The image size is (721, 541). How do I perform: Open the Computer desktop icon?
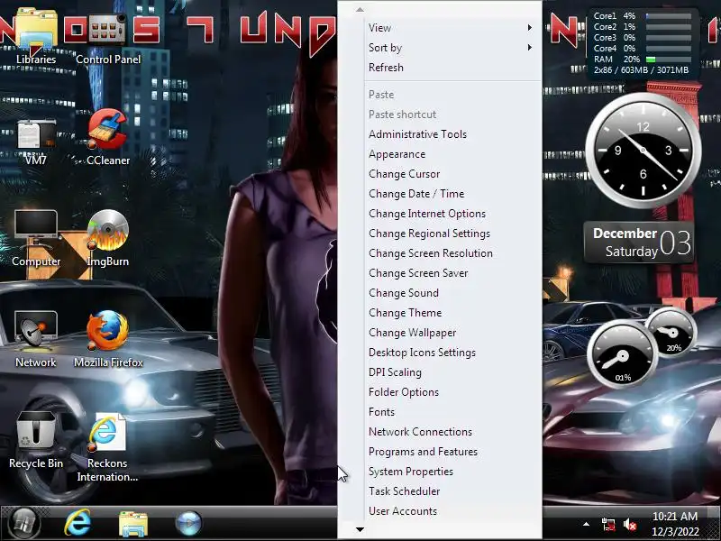pos(36,239)
